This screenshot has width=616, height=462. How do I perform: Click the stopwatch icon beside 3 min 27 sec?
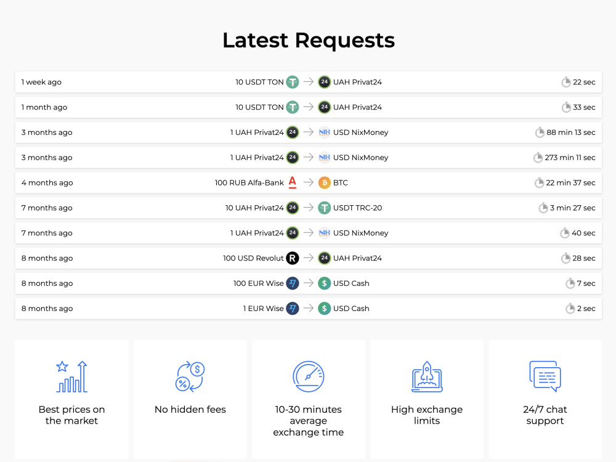point(543,208)
